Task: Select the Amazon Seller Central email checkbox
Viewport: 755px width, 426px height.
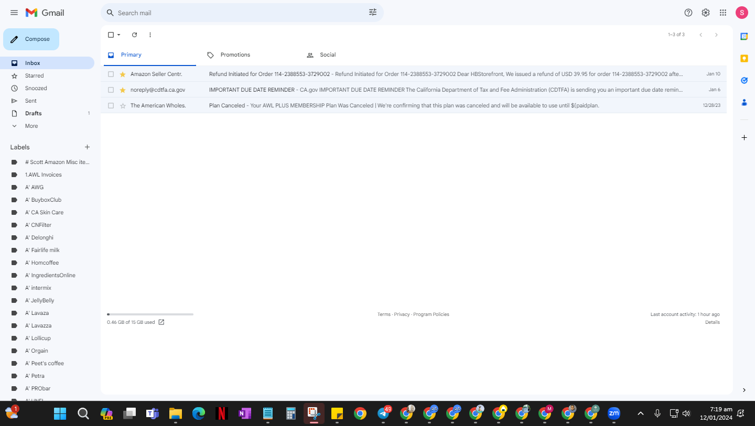Action: click(x=111, y=74)
